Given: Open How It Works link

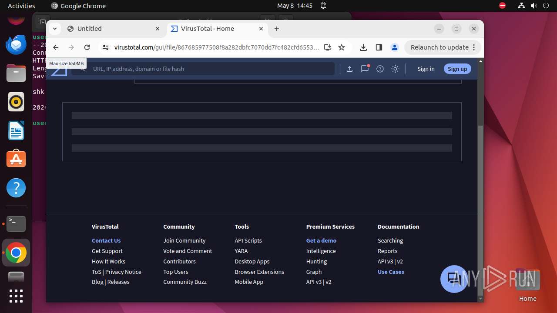Looking at the screenshot, I should click(108, 261).
